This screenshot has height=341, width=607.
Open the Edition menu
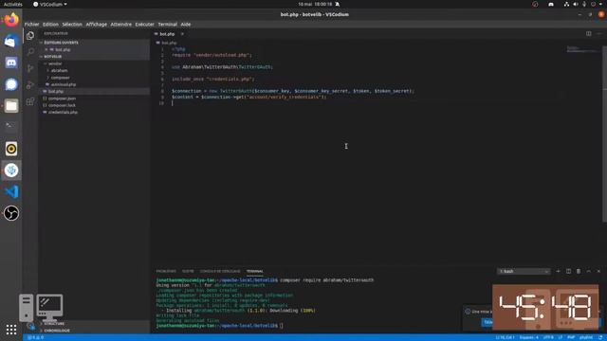tap(50, 25)
